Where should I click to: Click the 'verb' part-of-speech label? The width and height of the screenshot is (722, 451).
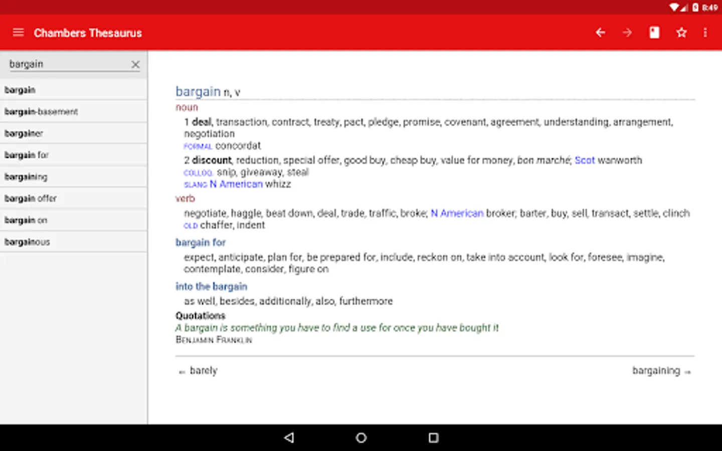[185, 198]
